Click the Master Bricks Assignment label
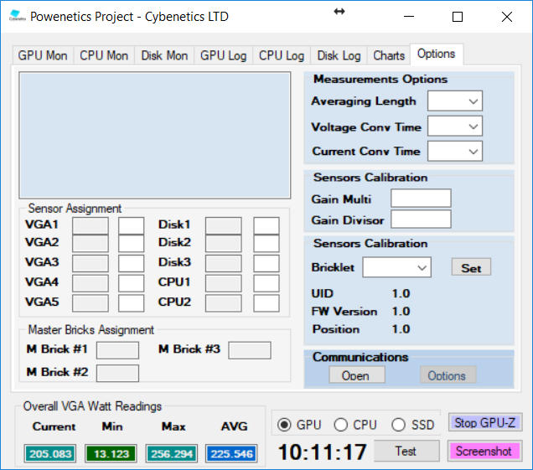The width and height of the screenshot is (533, 470). pyautogui.click(x=91, y=329)
